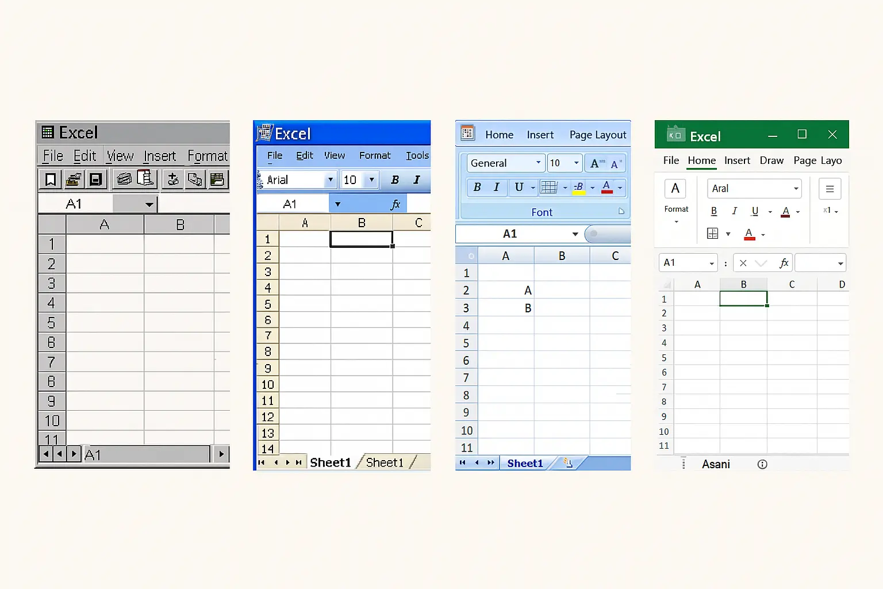Click the Font group dialog launcher arrow
883x589 pixels.
click(x=621, y=212)
